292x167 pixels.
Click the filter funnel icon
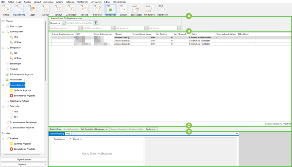[96, 23]
